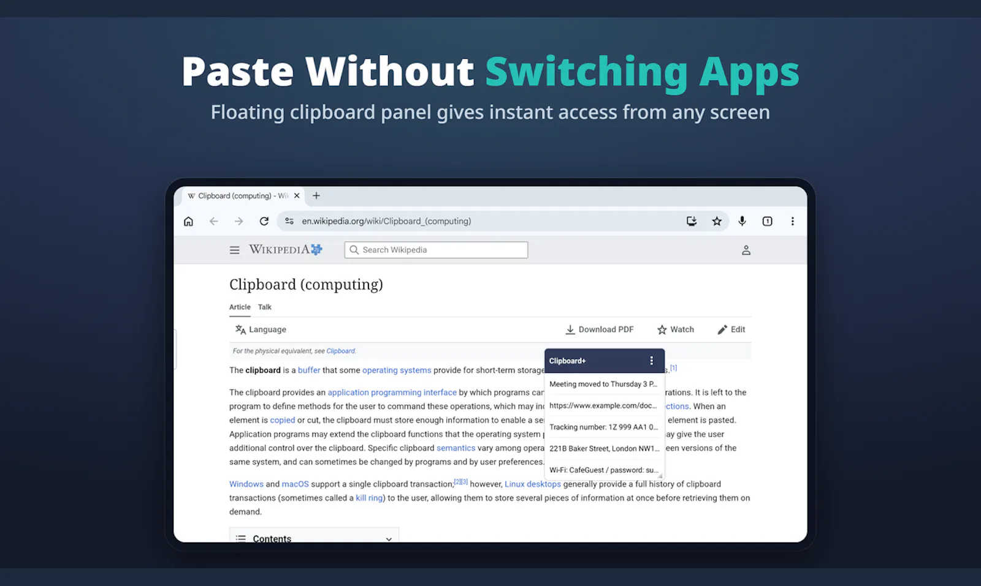This screenshot has height=586, width=981.
Task: Select the https://www.example.com clip entry
Action: click(604, 405)
